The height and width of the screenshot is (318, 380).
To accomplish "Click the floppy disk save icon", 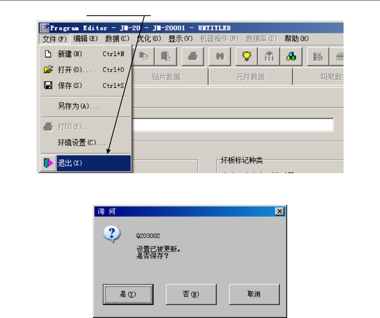I will pyautogui.click(x=48, y=85).
